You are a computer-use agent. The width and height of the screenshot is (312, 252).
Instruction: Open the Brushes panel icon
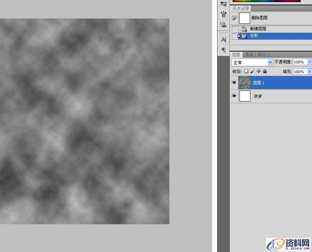coord(223,3)
